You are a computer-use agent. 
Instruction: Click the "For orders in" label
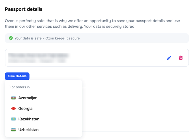click(x=20, y=87)
